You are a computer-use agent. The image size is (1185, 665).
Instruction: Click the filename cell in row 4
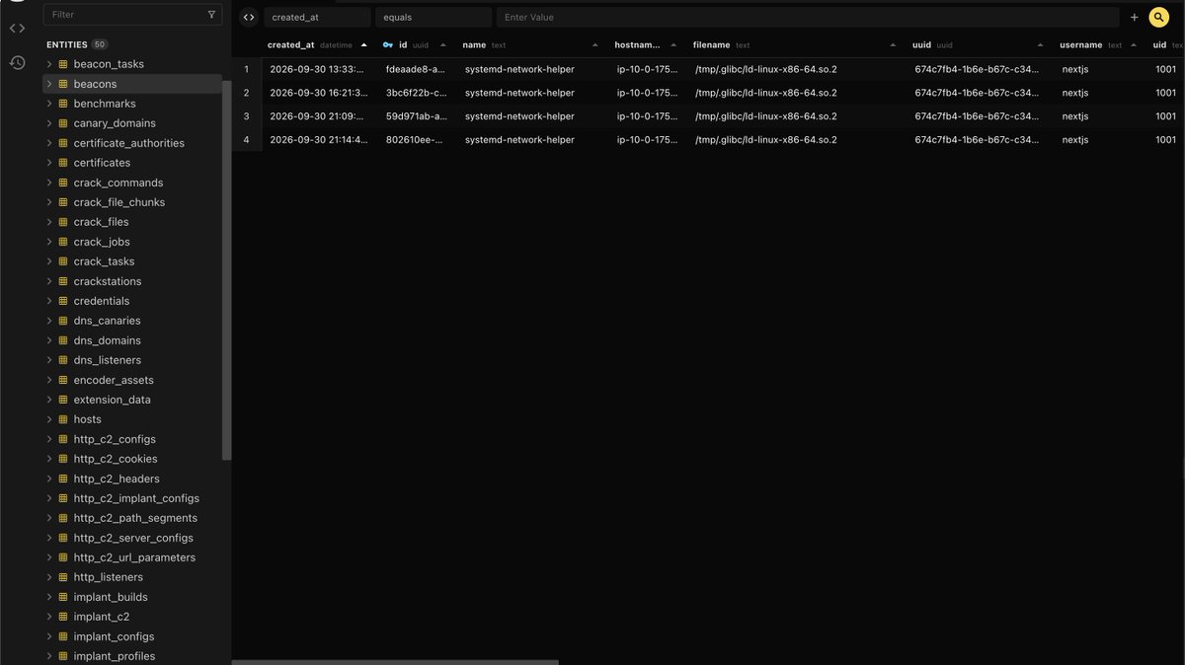click(x=765, y=140)
